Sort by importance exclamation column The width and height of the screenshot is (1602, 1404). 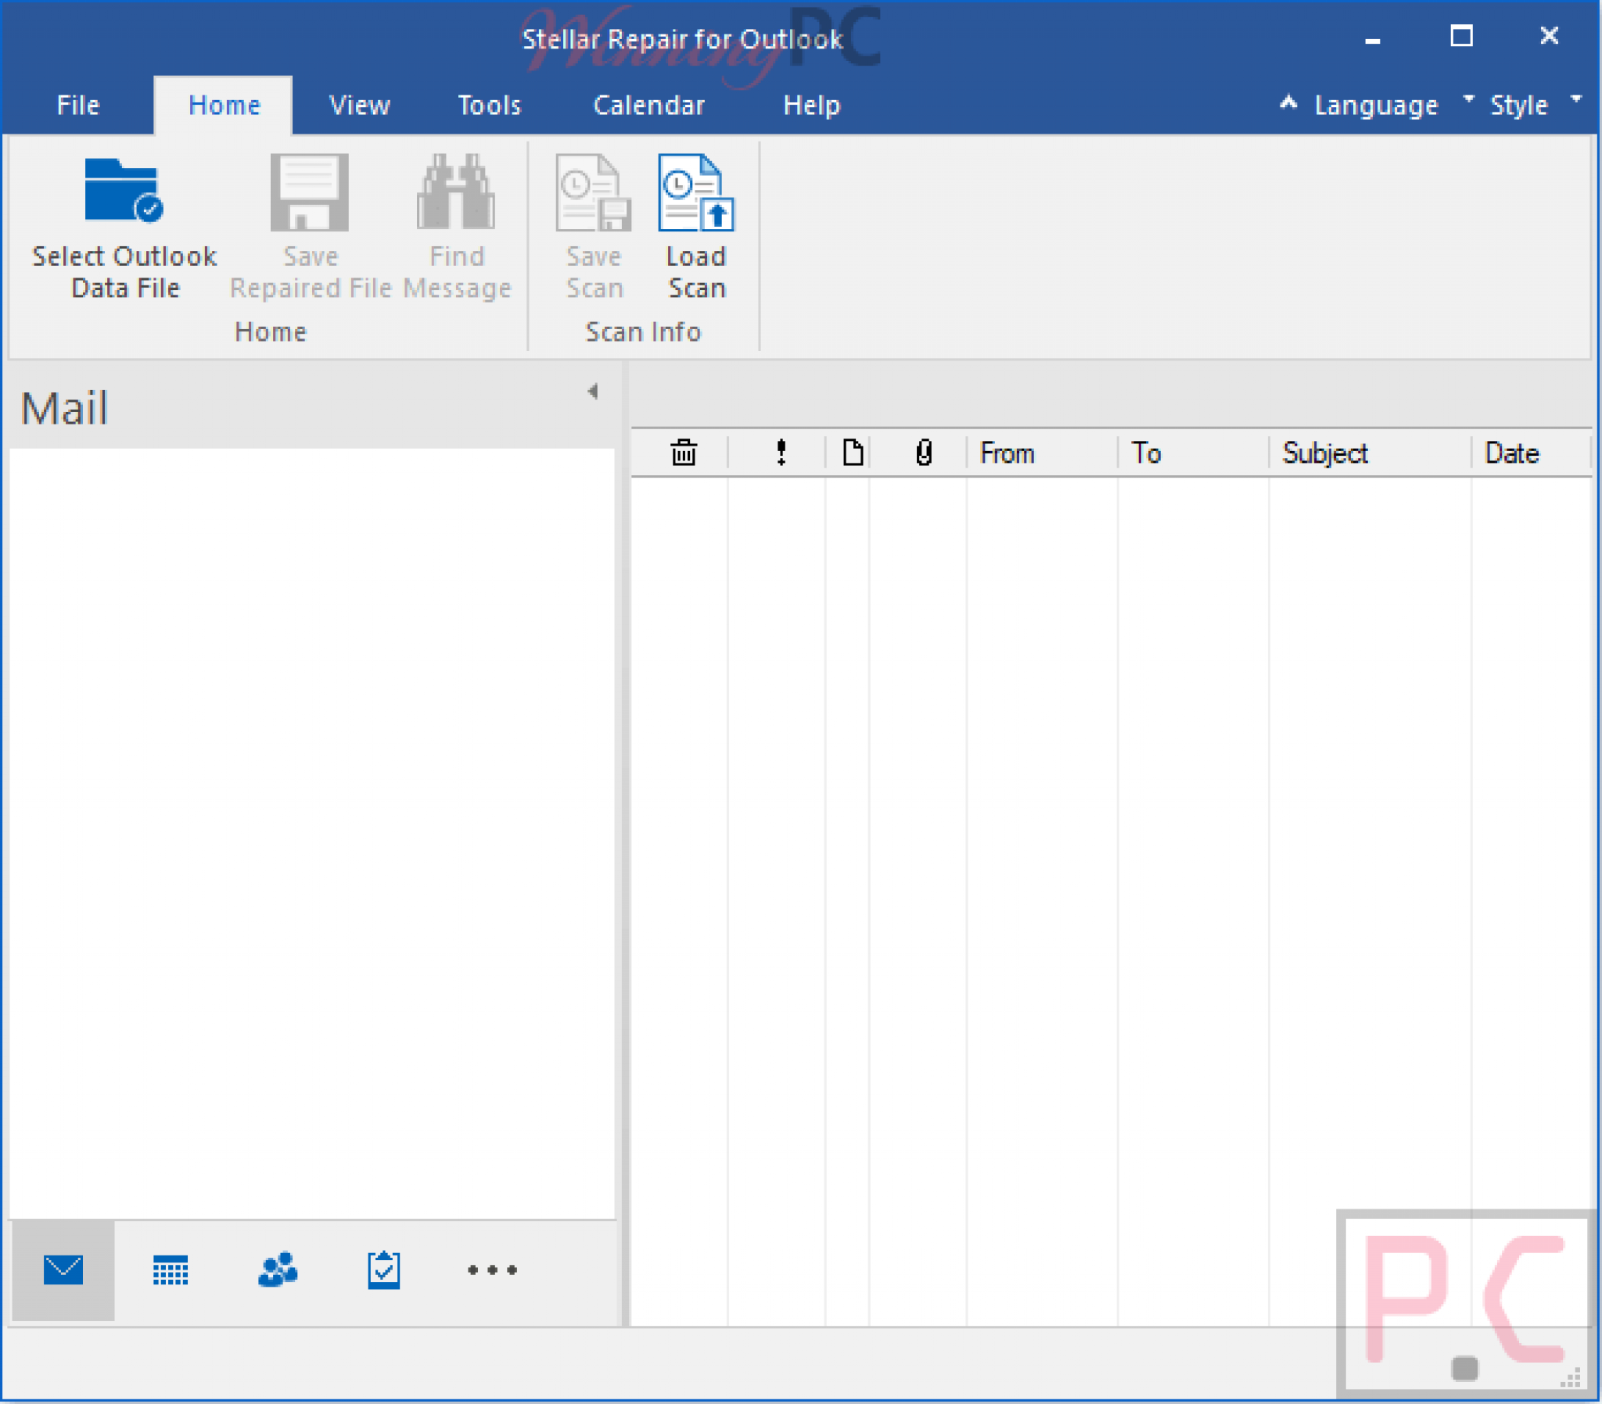(x=781, y=453)
